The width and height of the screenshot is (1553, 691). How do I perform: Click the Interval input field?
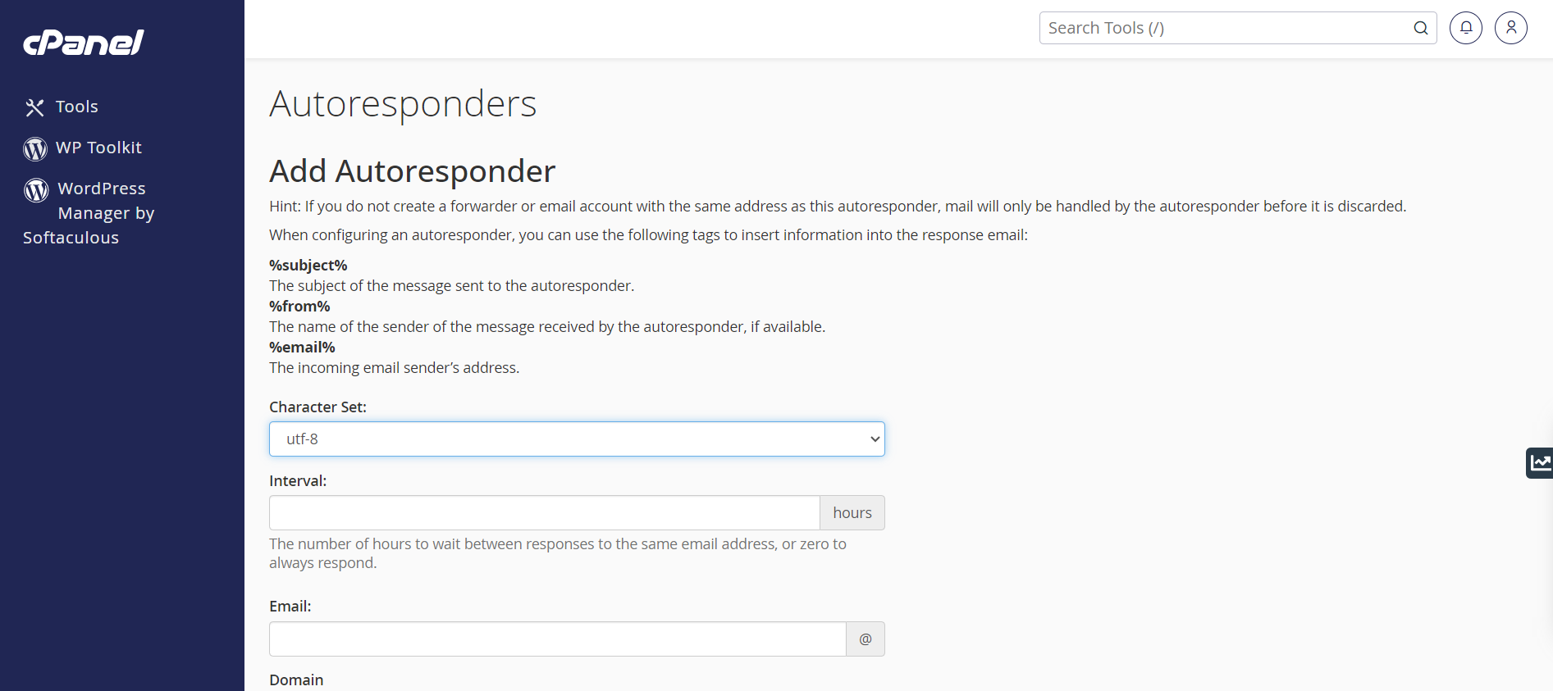click(x=544, y=512)
